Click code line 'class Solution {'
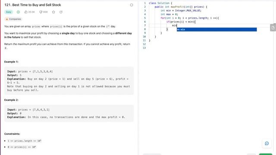Image resolution: width=276 pixels, height=155 pixels. 160,3
